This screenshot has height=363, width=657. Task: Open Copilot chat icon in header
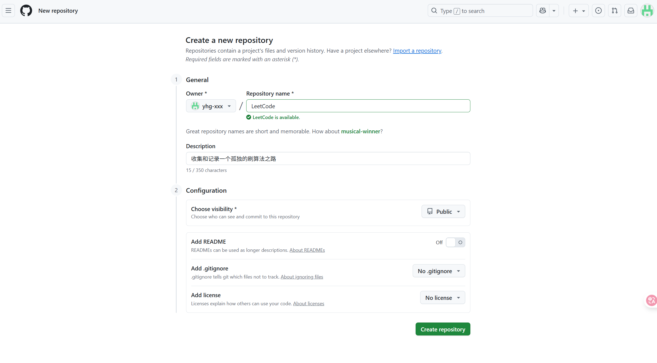pyautogui.click(x=543, y=11)
